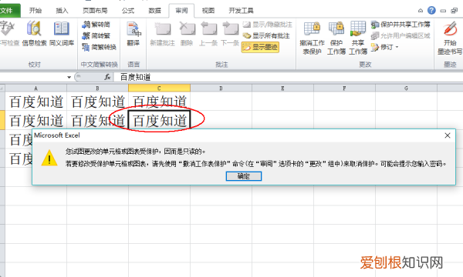Click the select-all corner of the grid

click(x=2, y=88)
